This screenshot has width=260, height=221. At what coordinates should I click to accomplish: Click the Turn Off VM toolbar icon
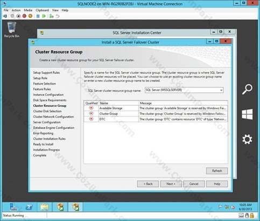click(x=18, y=16)
